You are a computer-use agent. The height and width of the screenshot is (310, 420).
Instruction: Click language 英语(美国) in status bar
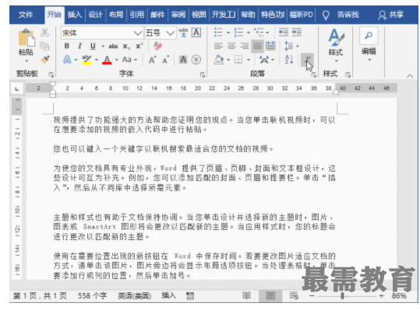tap(135, 296)
